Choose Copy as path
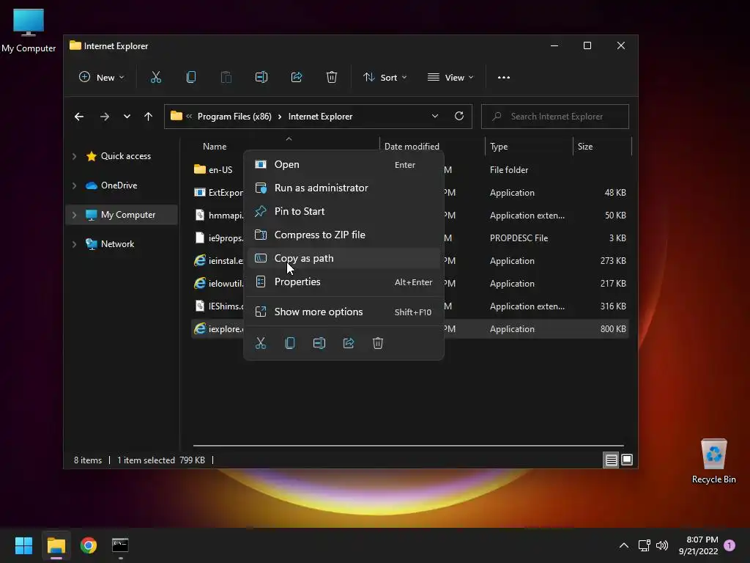This screenshot has width=750, height=563. click(x=344, y=259)
